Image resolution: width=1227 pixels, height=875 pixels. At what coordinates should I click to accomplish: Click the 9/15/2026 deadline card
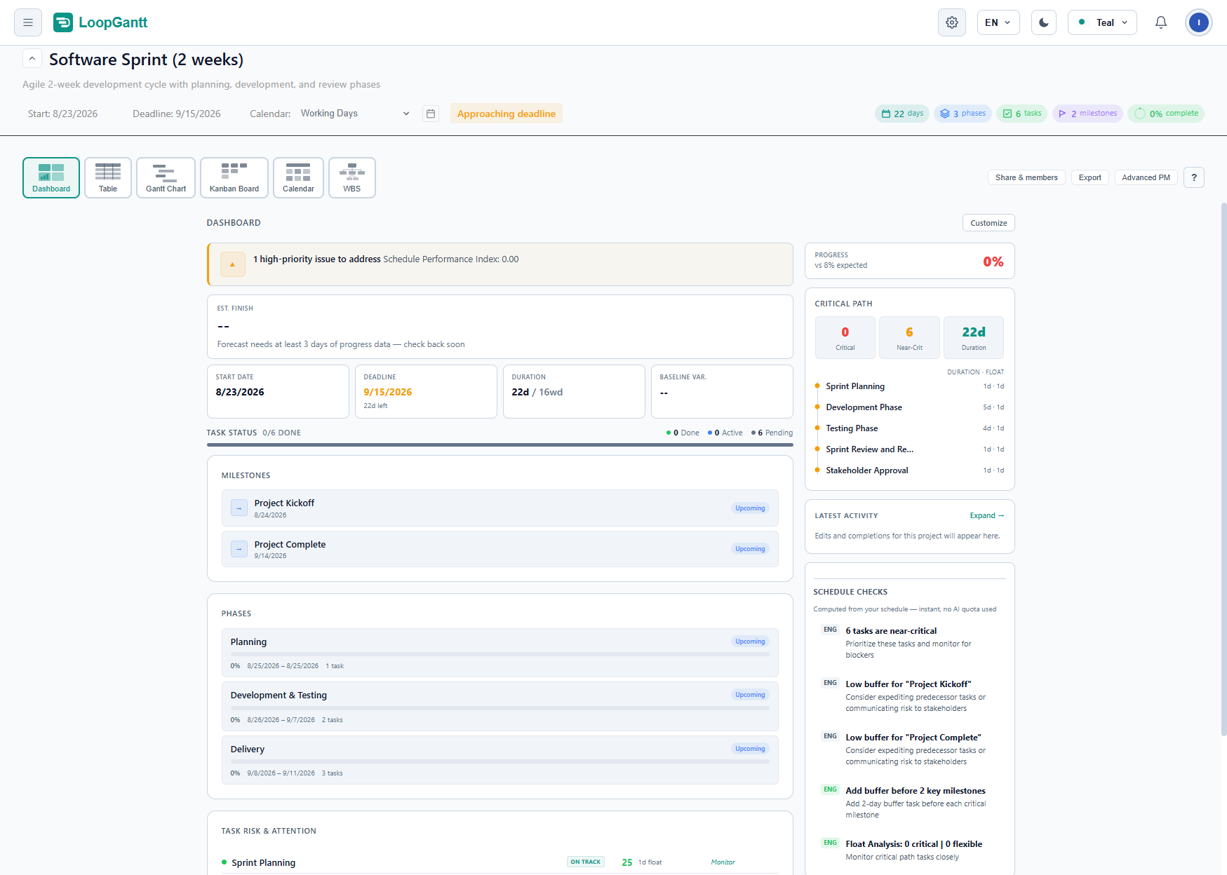pyautogui.click(x=426, y=391)
